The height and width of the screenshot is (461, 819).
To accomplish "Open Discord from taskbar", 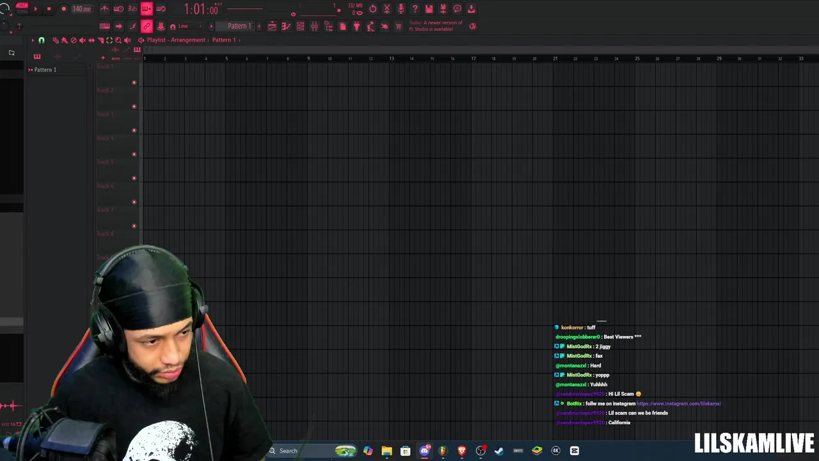I will point(424,451).
